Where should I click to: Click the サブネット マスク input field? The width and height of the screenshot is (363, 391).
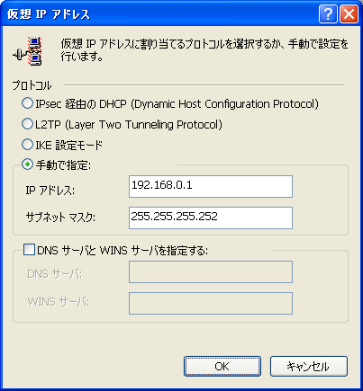coord(211,218)
